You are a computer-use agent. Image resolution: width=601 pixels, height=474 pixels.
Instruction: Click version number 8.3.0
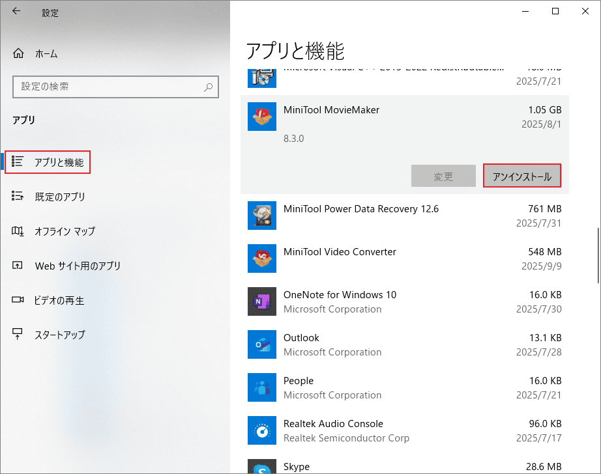click(x=293, y=139)
